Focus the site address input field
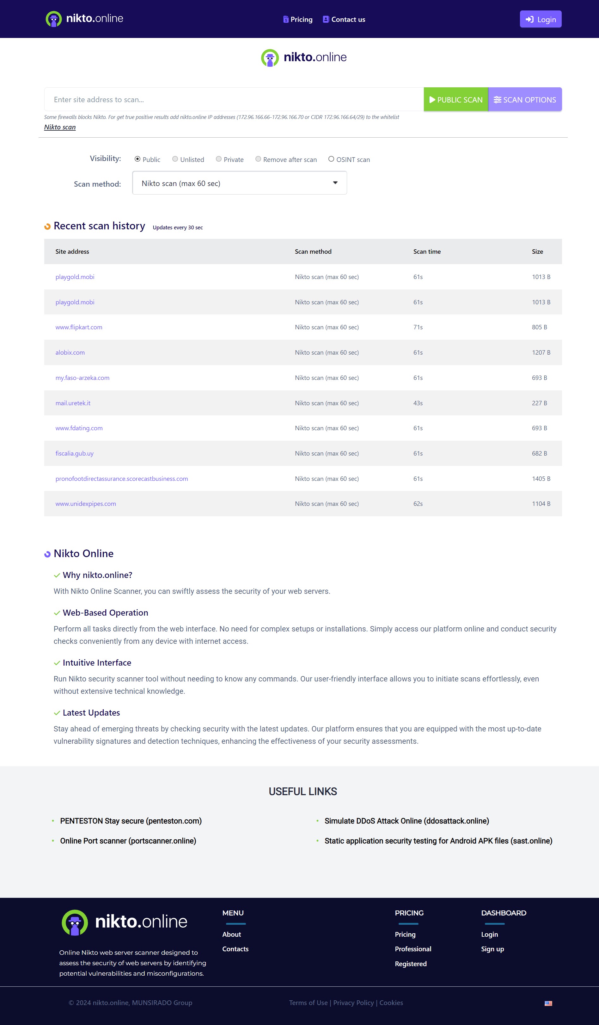The height and width of the screenshot is (1025, 599). click(234, 100)
